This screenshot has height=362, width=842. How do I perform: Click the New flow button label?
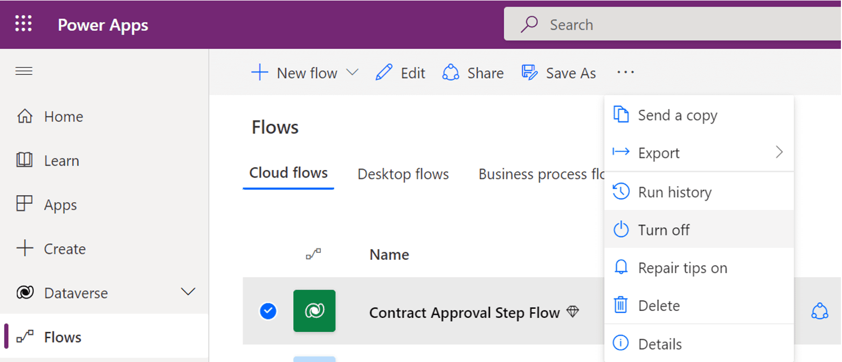307,73
